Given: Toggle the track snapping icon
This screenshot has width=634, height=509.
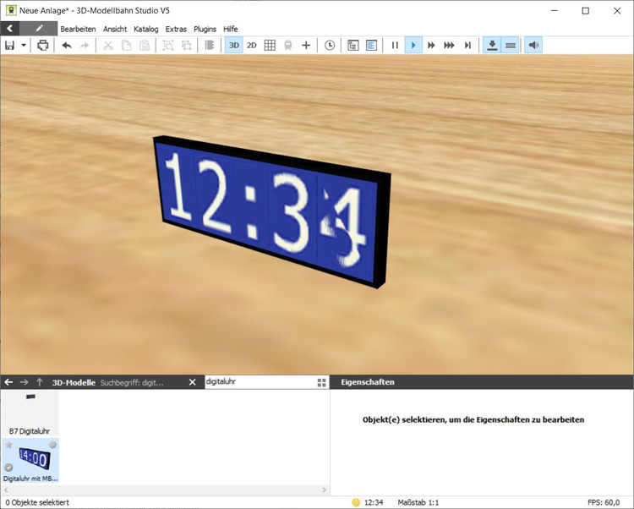Looking at the screenshot, I should pyautogui.click(x=511, y=46).
